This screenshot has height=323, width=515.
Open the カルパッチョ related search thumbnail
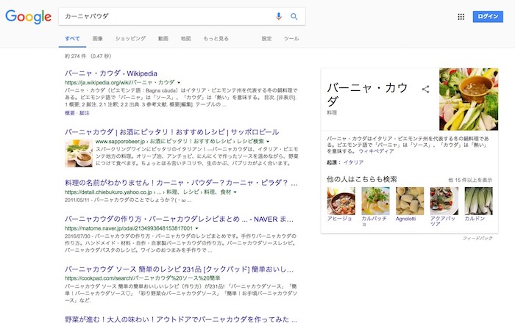click(375, 201)
